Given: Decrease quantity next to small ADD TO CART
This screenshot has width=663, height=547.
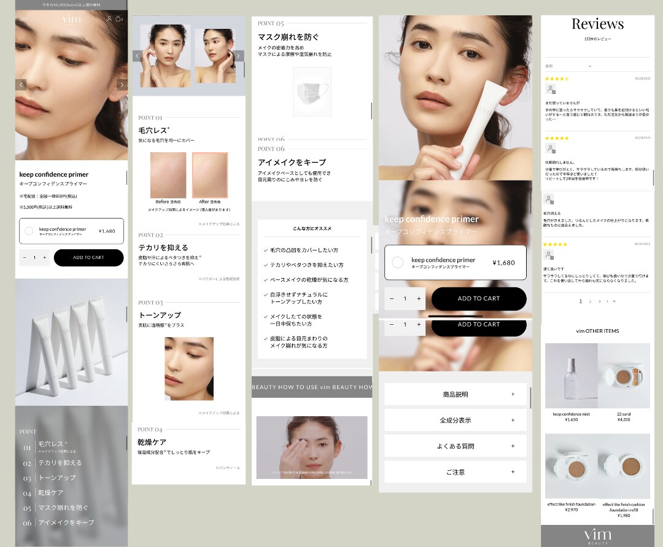Looking at the screenshot, I should pos(25,257).
